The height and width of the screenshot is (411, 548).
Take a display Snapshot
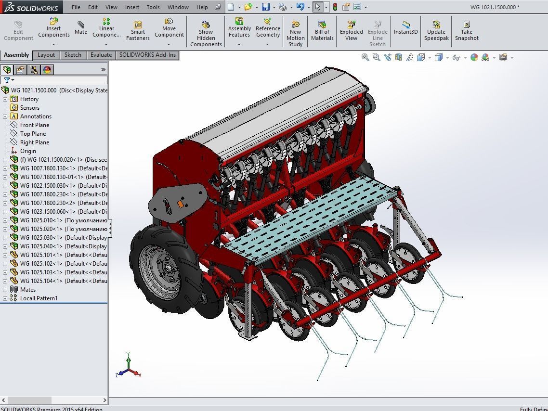467,30
